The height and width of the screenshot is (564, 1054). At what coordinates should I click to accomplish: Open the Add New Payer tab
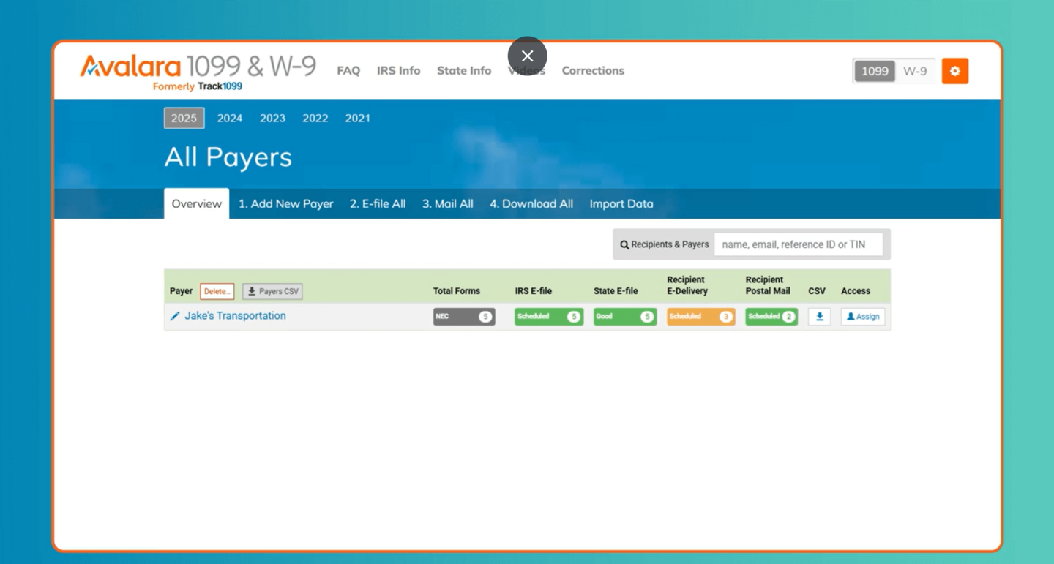point(285,204)
